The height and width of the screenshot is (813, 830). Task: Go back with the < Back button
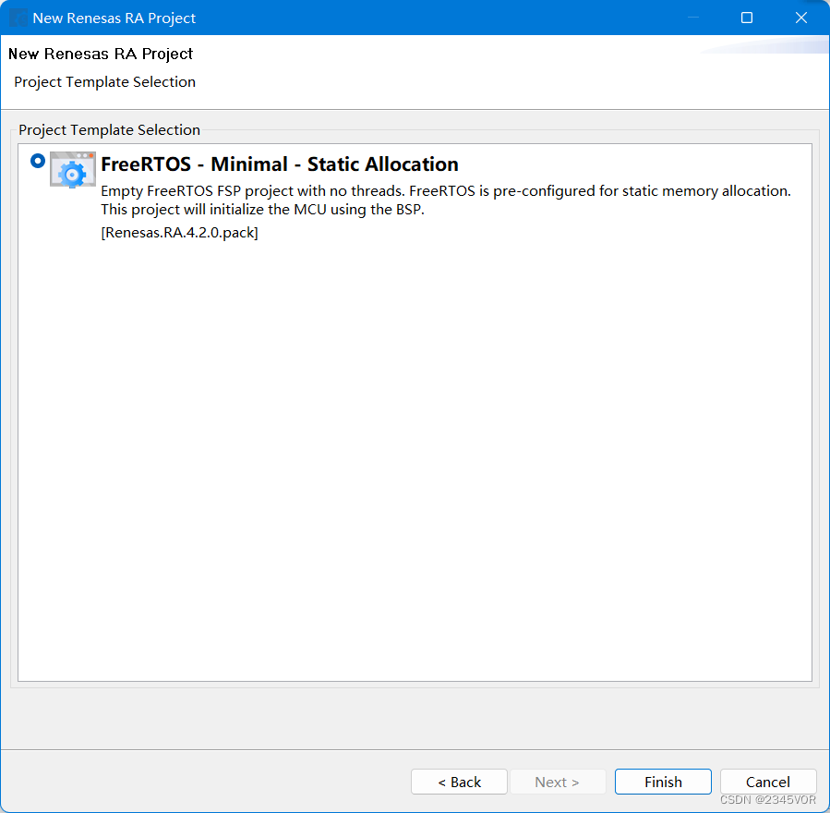tap(459, 782)
